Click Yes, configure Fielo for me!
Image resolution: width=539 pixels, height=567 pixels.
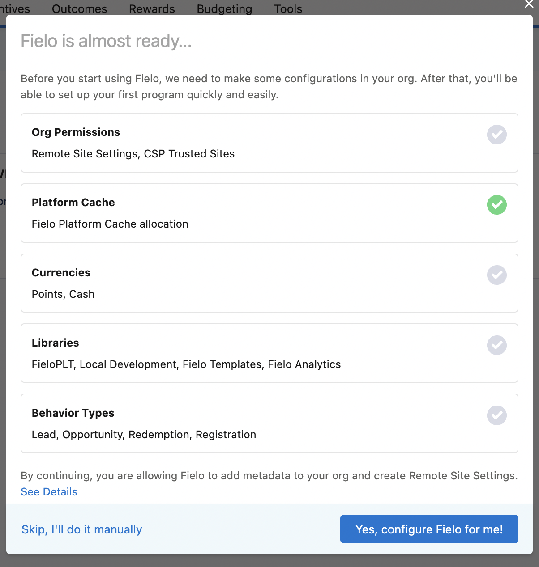tap(429, 529)
